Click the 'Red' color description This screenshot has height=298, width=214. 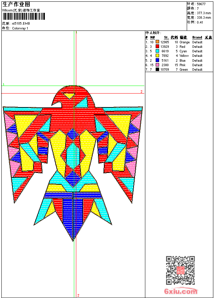click(182, 47)
